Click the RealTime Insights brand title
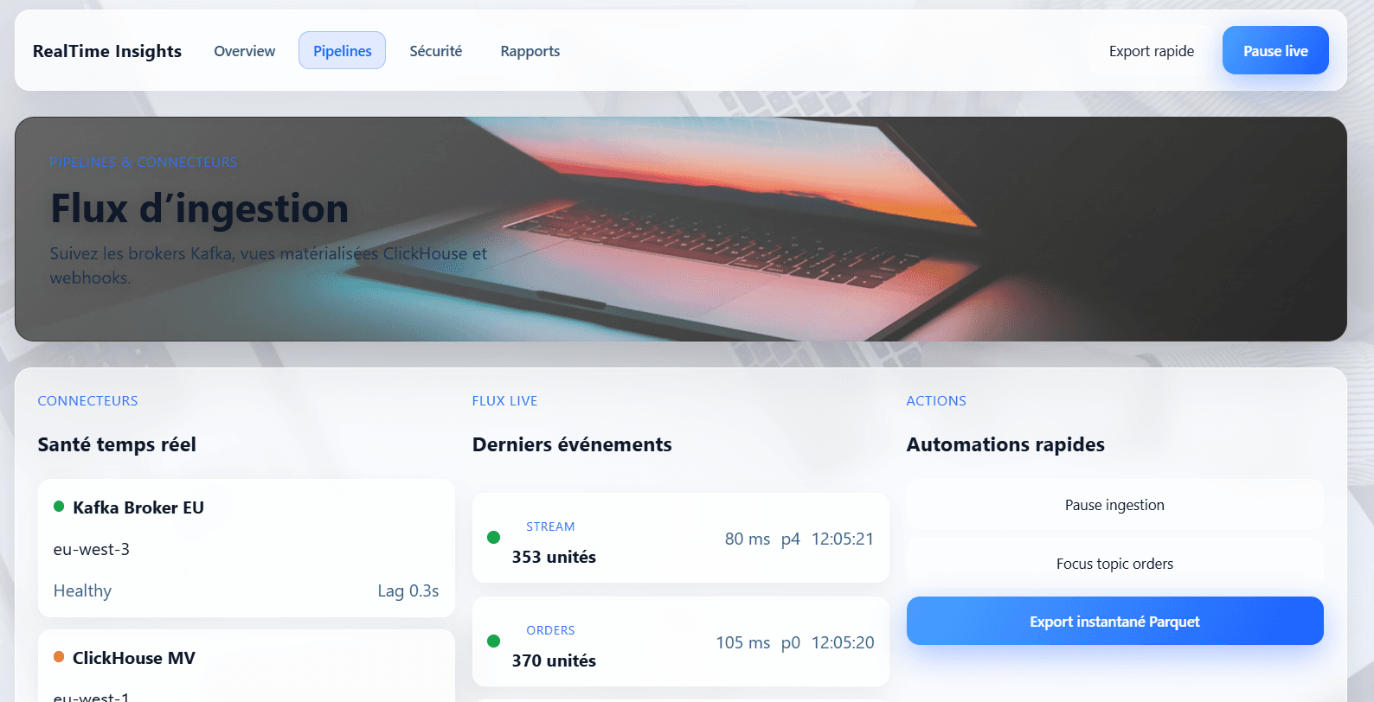Viewport: 1374px width, 702px height. click(107, 51)
